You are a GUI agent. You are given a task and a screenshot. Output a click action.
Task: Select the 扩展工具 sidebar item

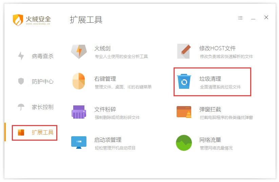[x=42, y=133]
